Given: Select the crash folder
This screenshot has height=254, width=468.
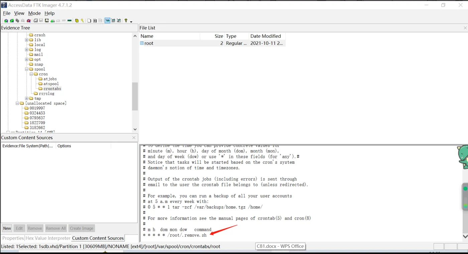Looking at the screenshot, I should click(40, 35).
